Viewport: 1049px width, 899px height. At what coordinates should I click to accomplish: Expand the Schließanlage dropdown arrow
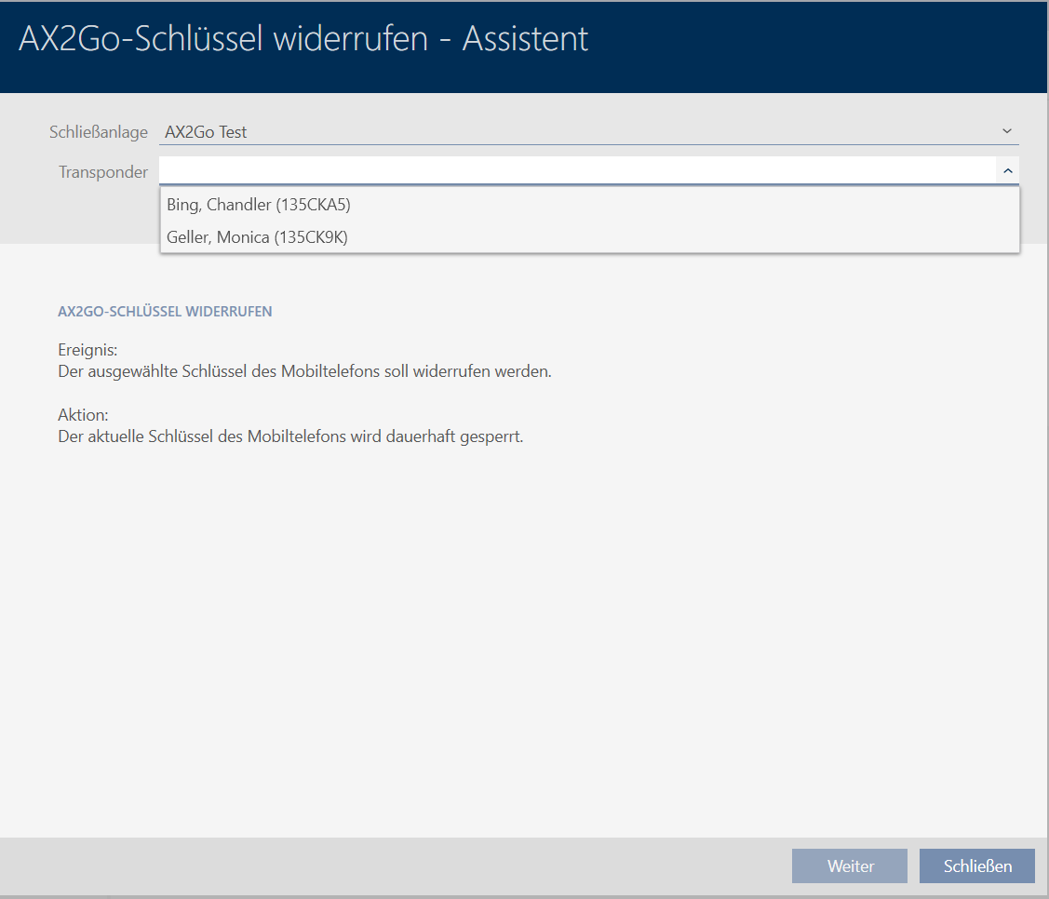tap(1006, 132)
